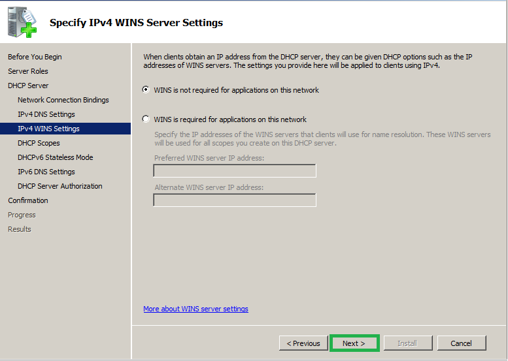Open 'More about WINS server settings' link
Image resolution: width=508 pixels, height=361 pixels.
pos(195,309)
